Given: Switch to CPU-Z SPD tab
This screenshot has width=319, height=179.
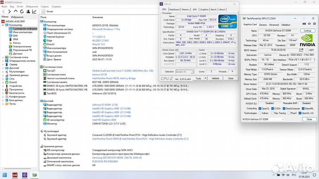Looking at the screenshot, I should click(x=195, y=10).
